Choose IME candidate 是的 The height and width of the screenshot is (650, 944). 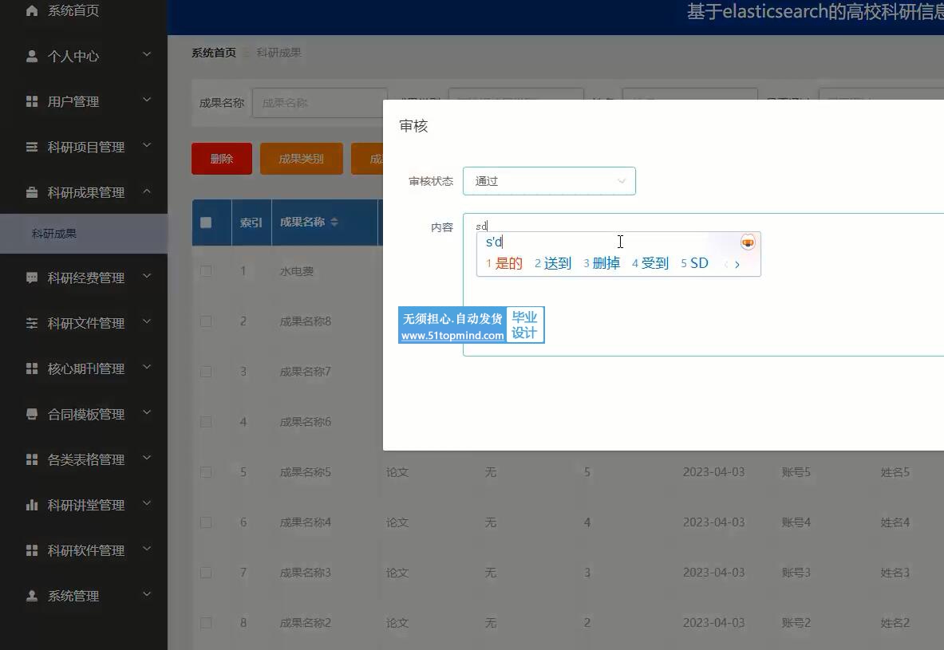coord(504,264)
